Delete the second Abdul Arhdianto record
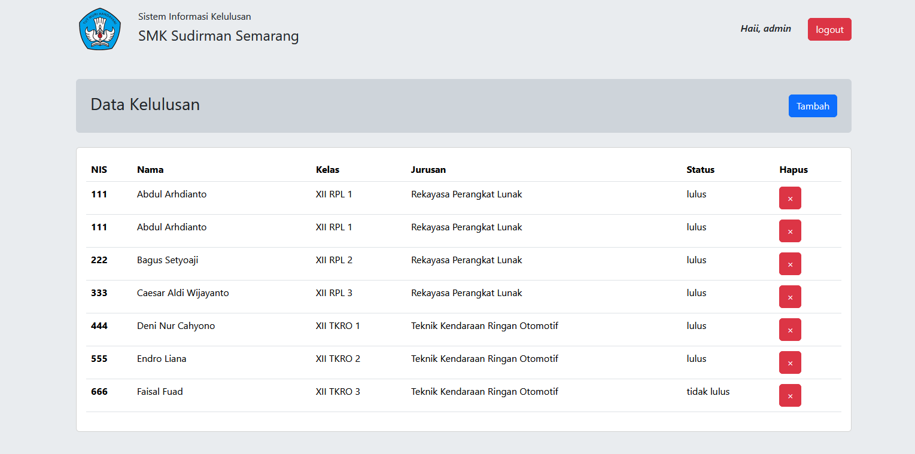The width and height of the screenshot is (915, 454). [x=790, y=231]
